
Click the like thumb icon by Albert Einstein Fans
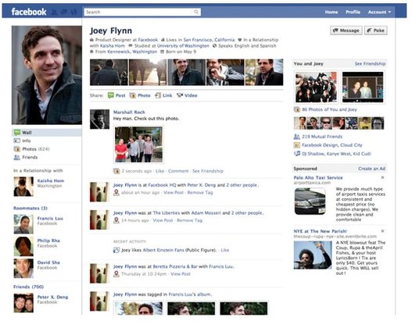(x=116, y=250)
